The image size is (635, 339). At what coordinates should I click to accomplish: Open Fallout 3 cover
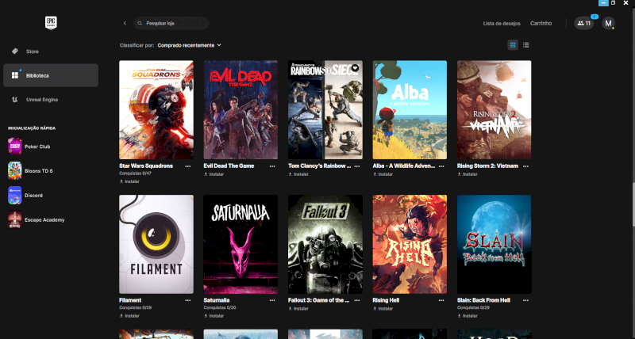click(x=325, y=244)
